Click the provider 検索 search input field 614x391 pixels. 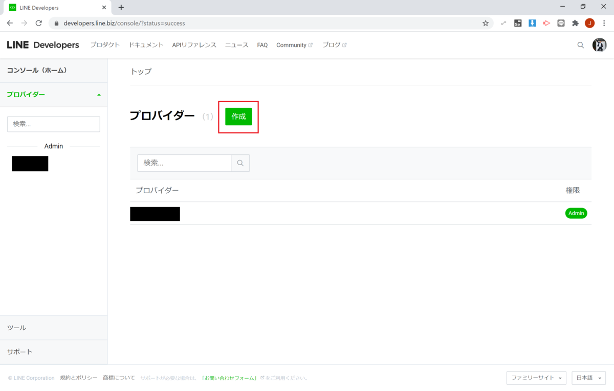pos(184,163)
